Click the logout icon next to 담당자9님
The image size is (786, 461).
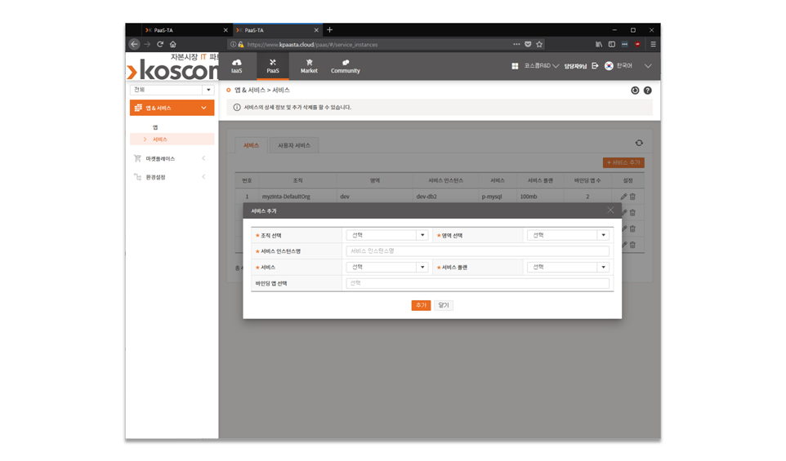tap(595, 65)
